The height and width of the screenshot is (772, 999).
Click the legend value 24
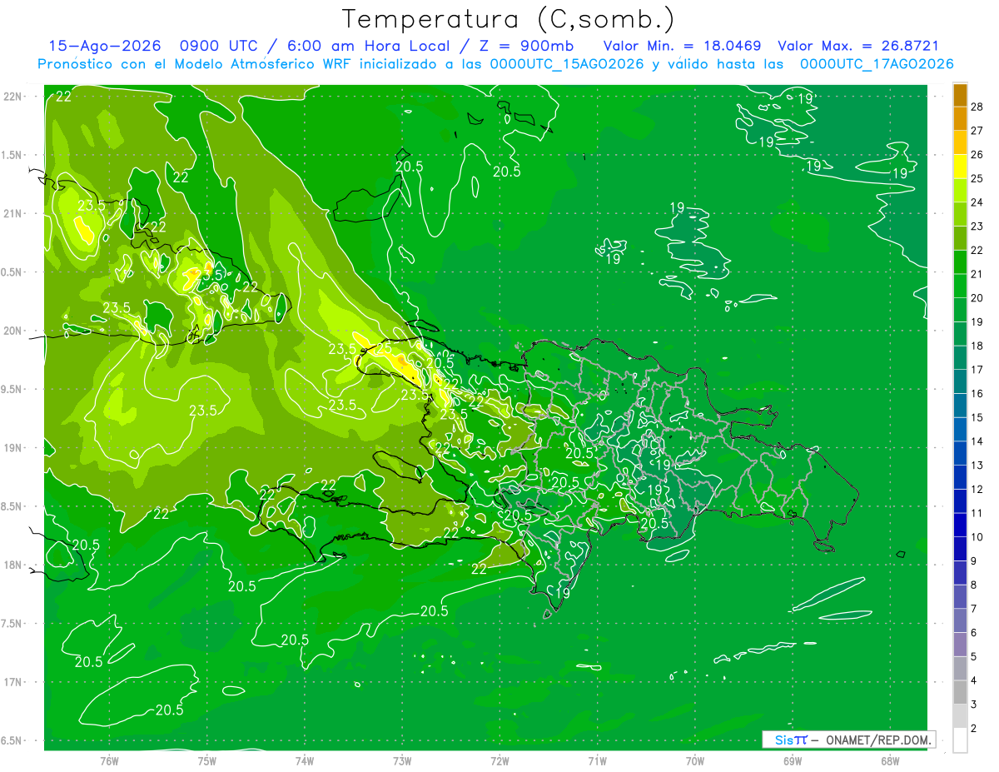977,202
